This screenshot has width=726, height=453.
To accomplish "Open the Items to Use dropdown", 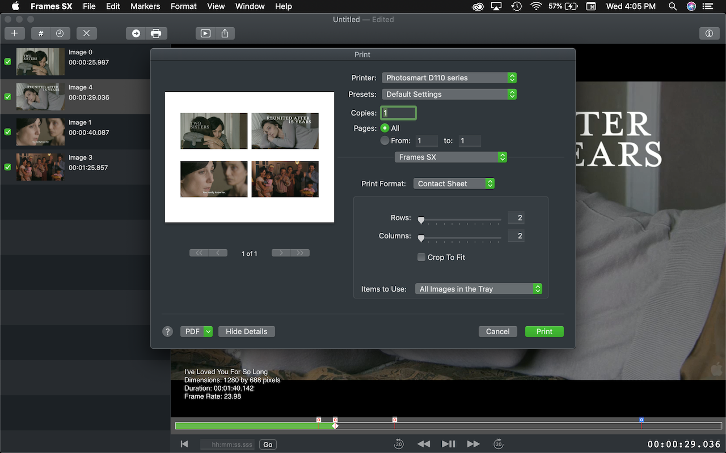I will click(479, 289).
